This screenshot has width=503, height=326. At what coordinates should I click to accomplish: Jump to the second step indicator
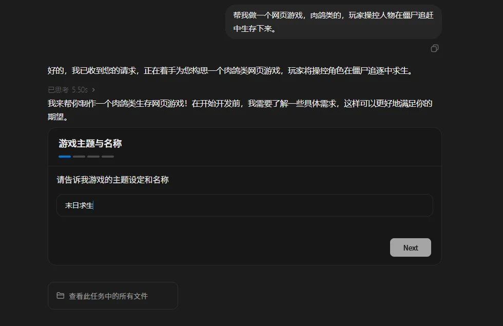pyautogui.click(x=79, y=156)
